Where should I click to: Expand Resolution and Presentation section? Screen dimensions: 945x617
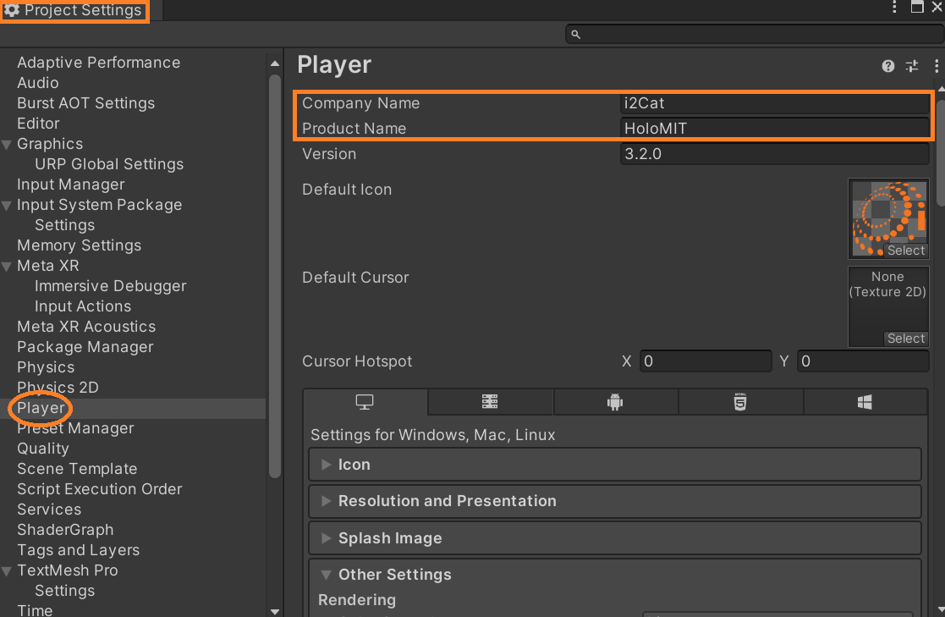(x=447, y=501)
